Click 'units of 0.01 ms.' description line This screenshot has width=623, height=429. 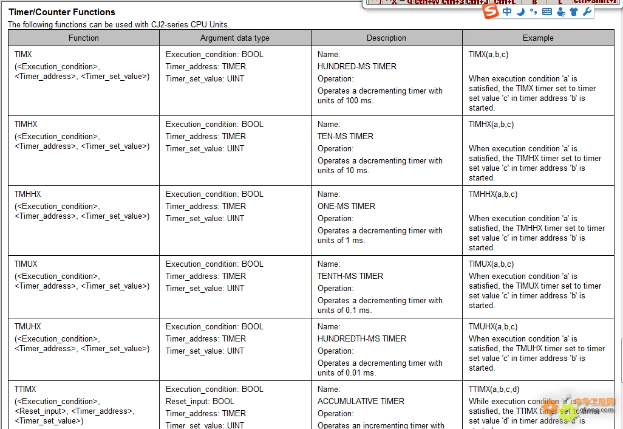347,373
